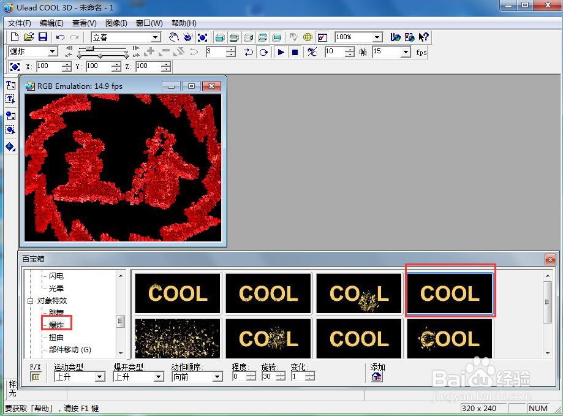Click the resize icon left of the X field
This screenshot has width=563, height=416.
(x=15, y=67)
